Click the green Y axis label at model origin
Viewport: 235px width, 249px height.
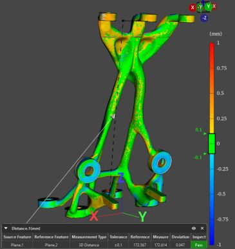(142, 217)
